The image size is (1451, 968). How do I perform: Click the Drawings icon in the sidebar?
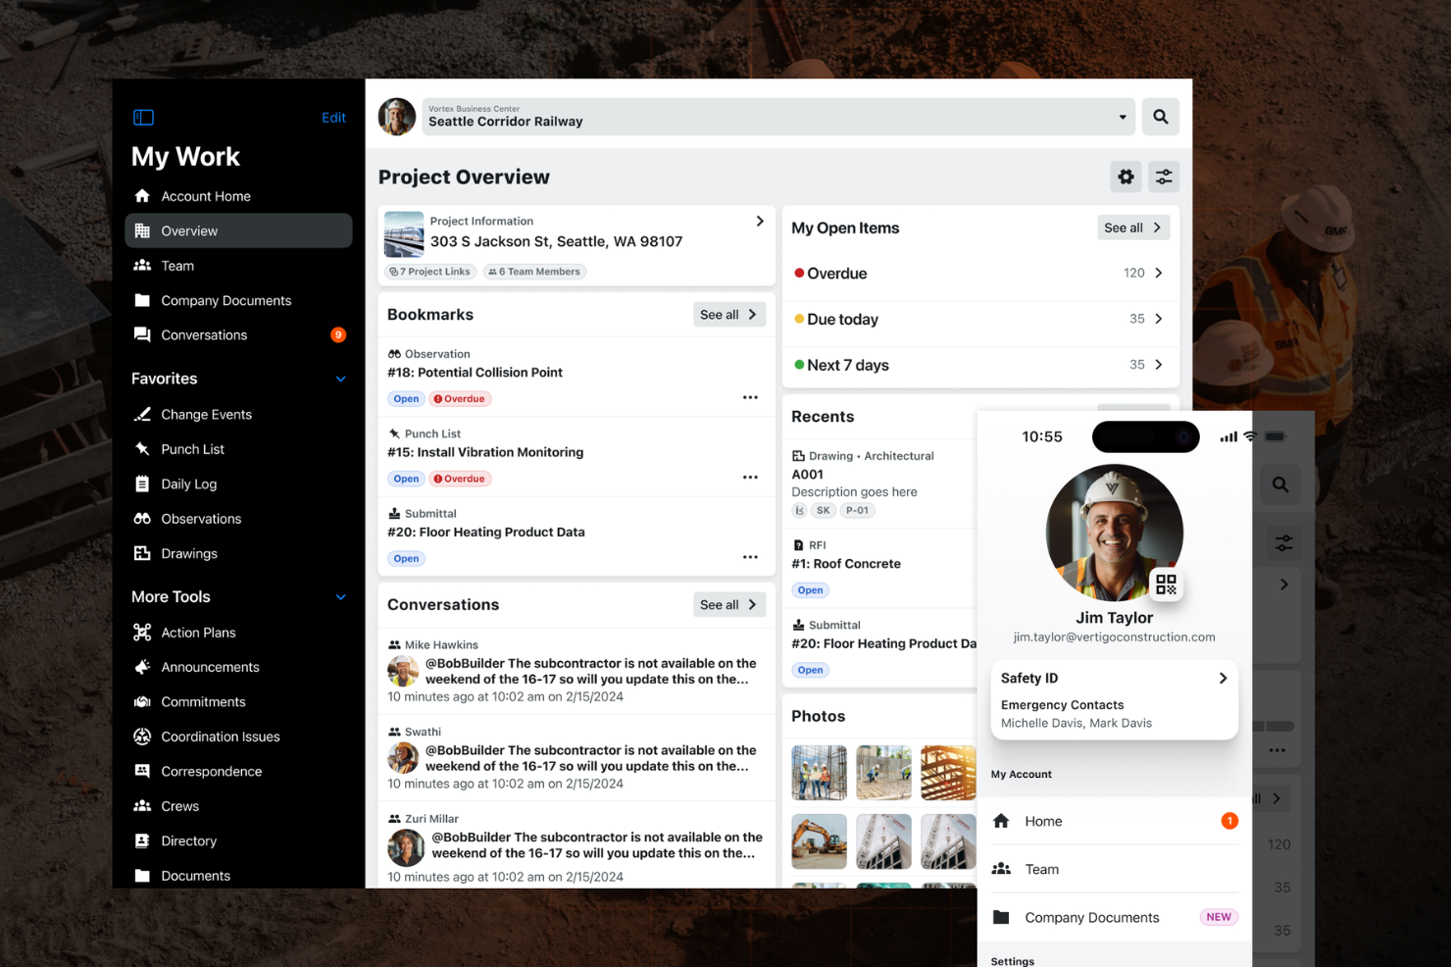tap(142, 553)
